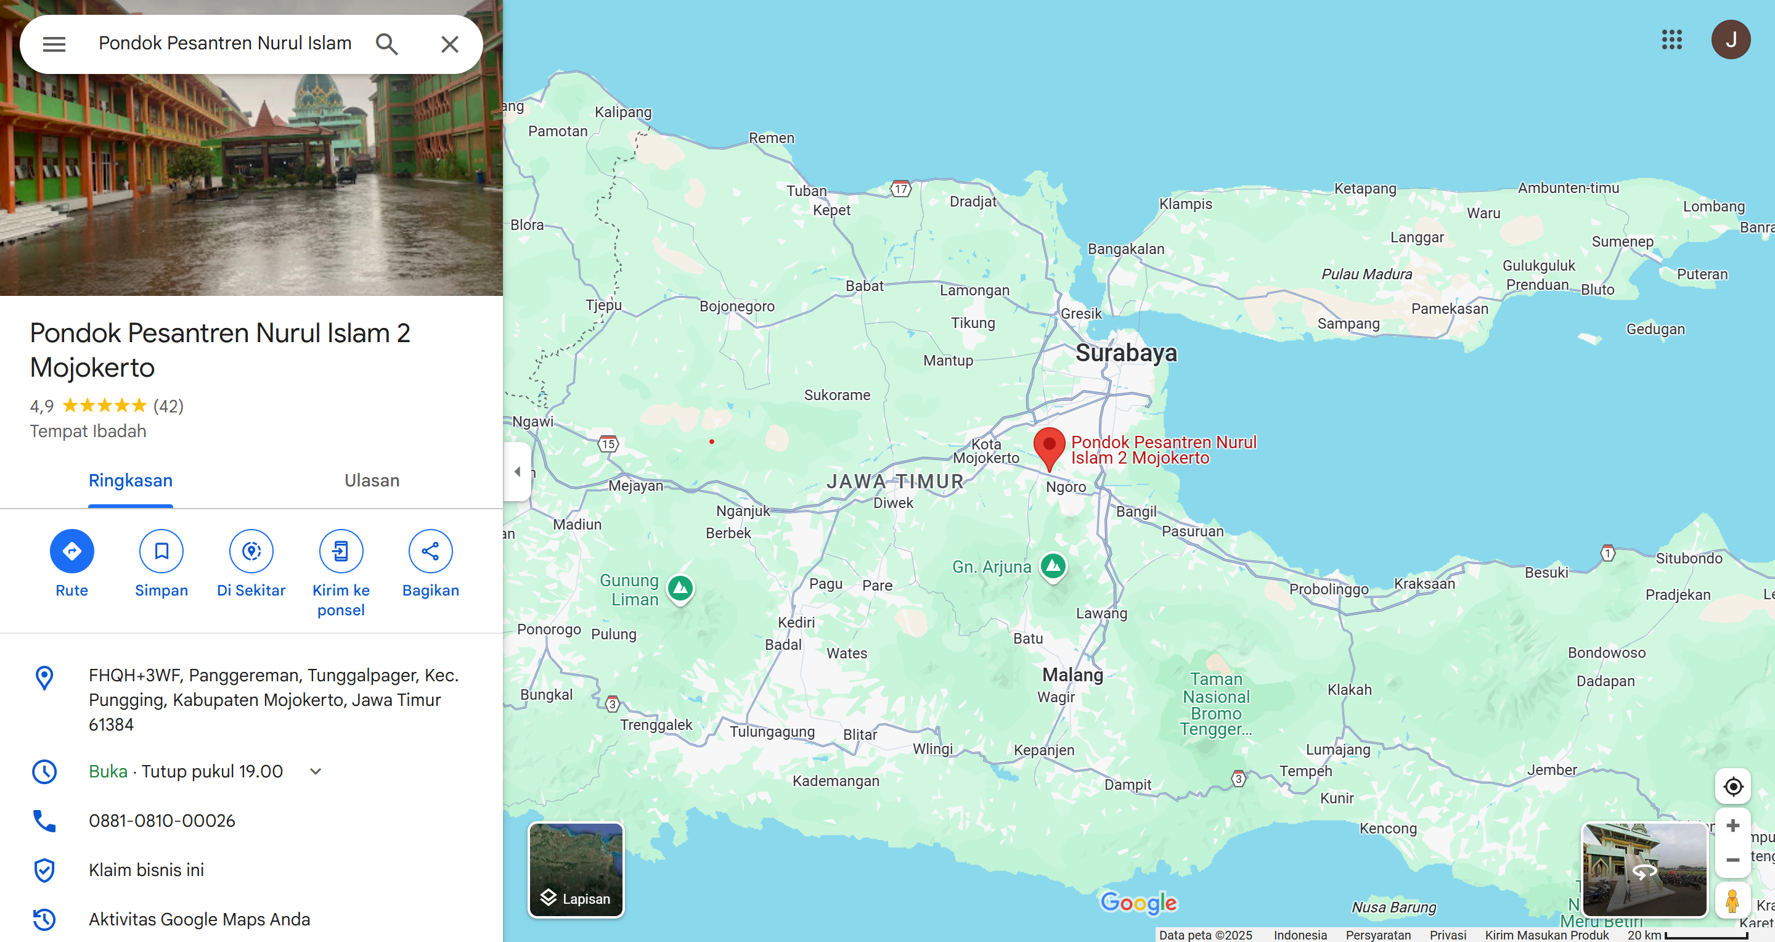Copy the address location pin row

[251, 700]
